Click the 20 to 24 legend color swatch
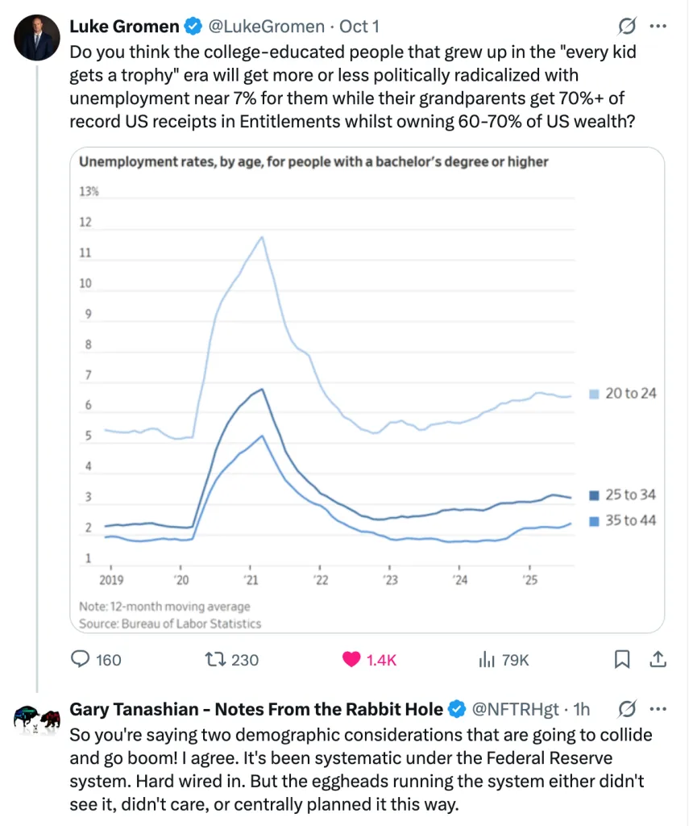The height and width of the screenshot is (826, 693). [x=594, y=394]
